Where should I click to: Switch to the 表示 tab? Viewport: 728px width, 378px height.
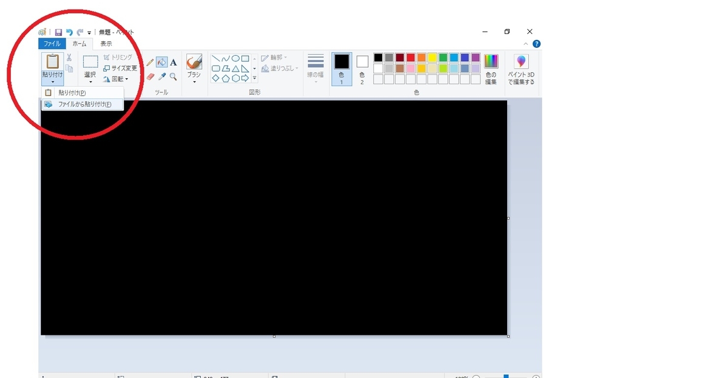106,44
